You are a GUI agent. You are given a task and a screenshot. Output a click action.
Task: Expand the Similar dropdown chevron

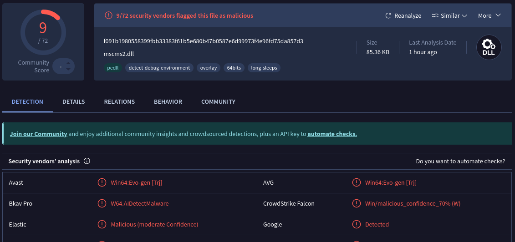[x=464, y=16]
